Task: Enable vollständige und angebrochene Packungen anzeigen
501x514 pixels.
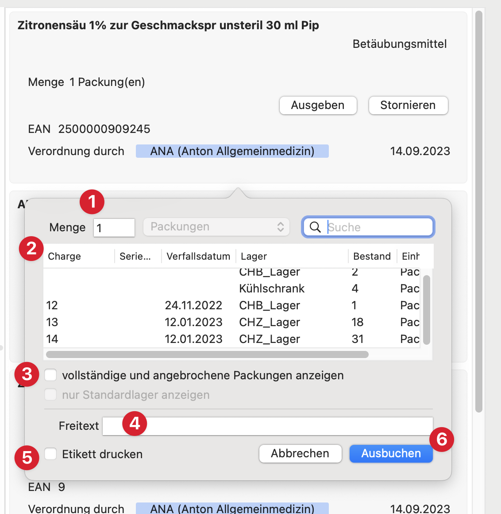Action: (x=50, y=375)
